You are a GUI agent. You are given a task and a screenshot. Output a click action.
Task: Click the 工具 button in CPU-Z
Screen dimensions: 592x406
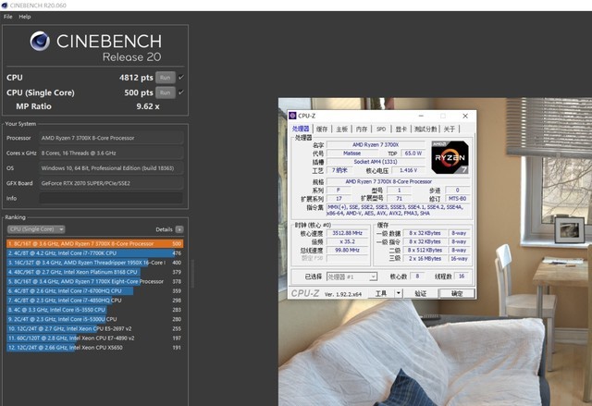point(380,293)
